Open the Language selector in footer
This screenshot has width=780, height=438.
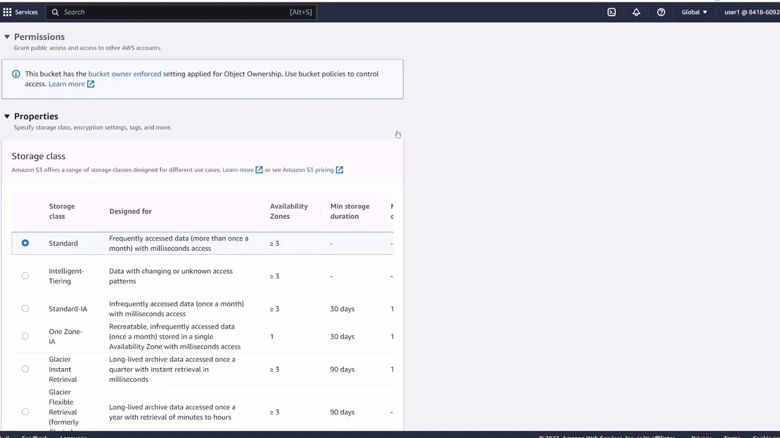click(74, 436)
